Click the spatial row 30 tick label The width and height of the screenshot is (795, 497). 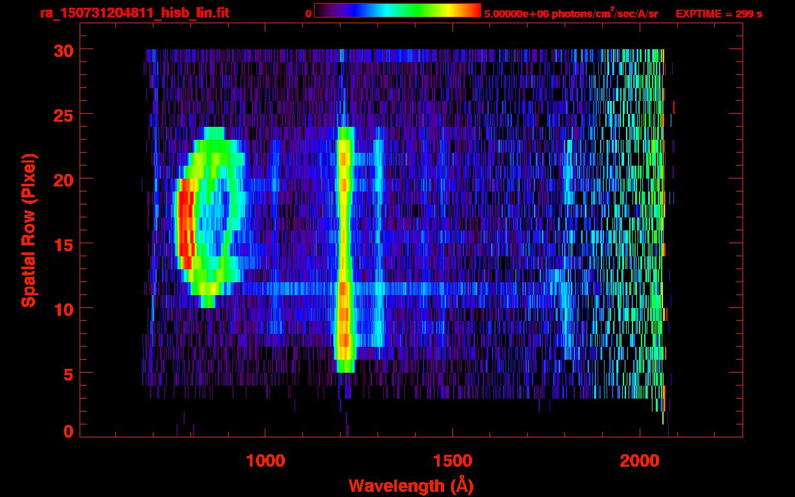click(63, 50)
